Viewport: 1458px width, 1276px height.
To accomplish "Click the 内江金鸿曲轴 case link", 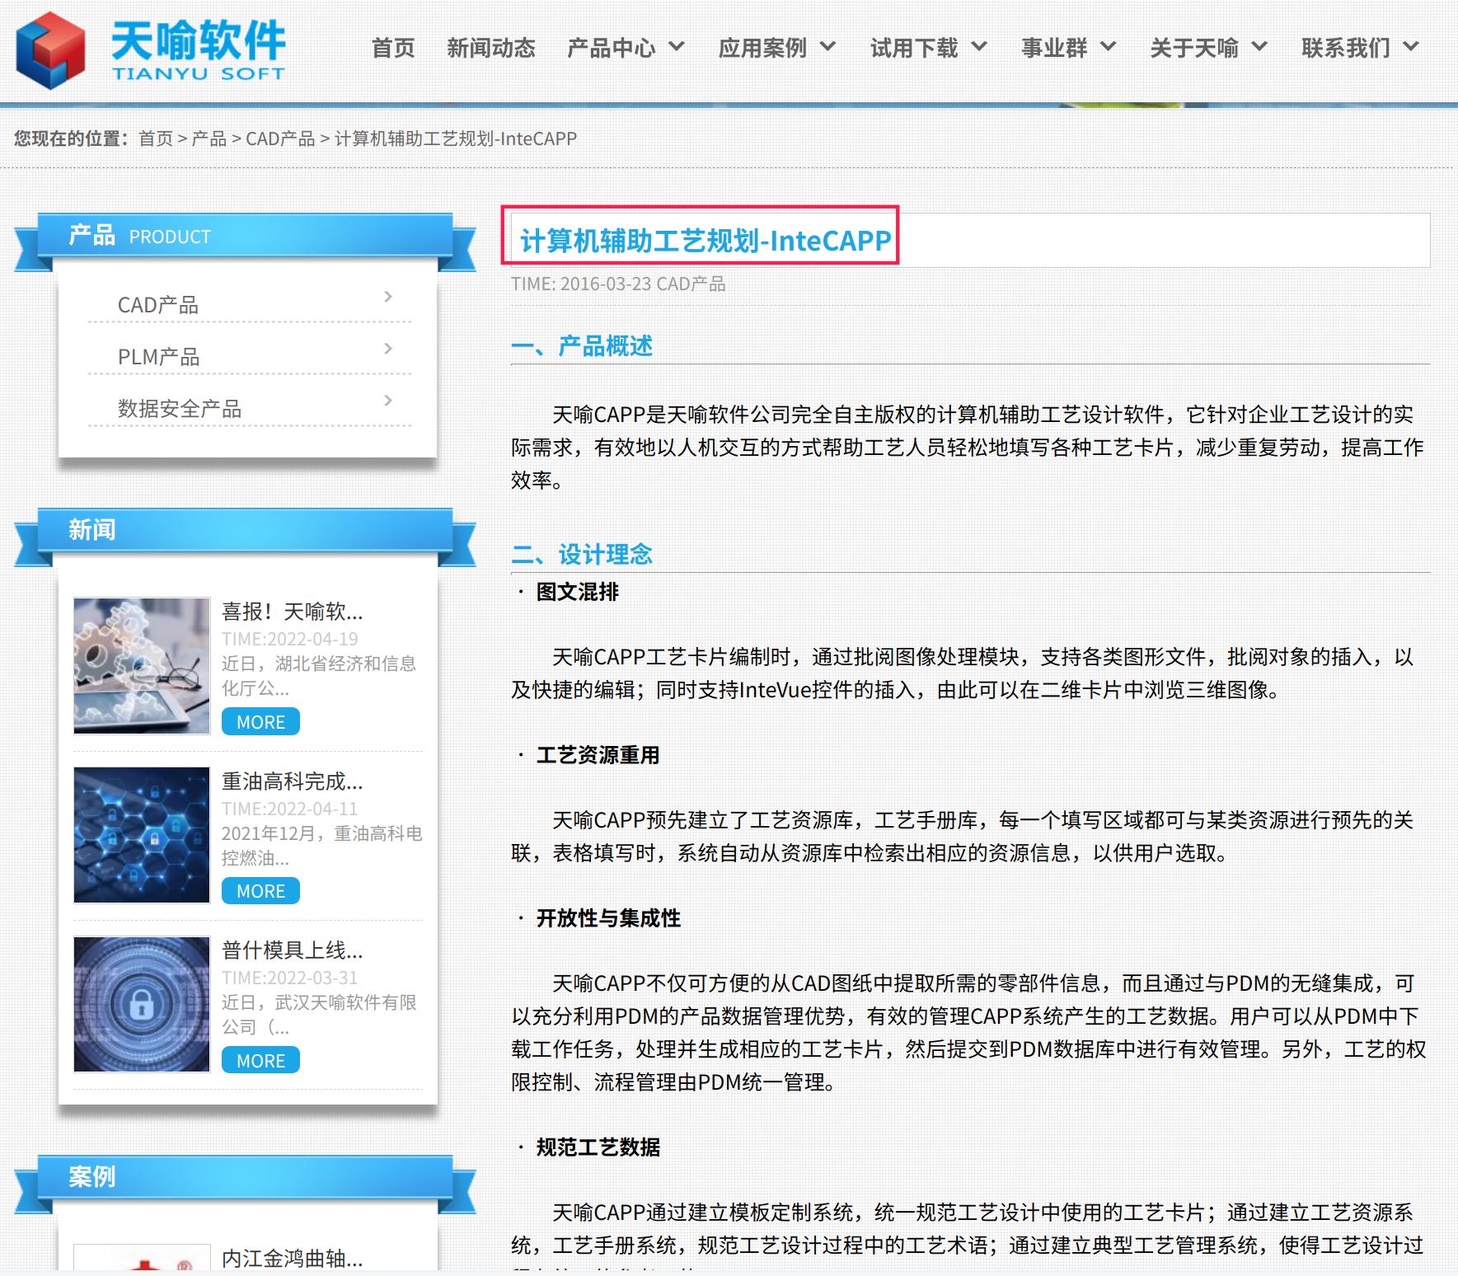I will pos(291,1258).
